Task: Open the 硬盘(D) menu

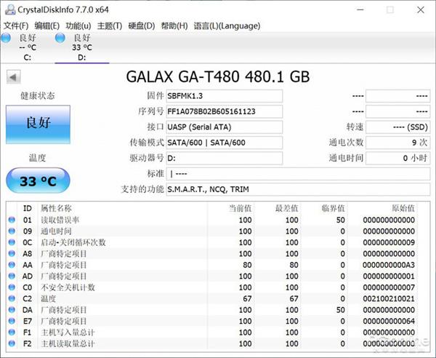Action: click(141, 26)
